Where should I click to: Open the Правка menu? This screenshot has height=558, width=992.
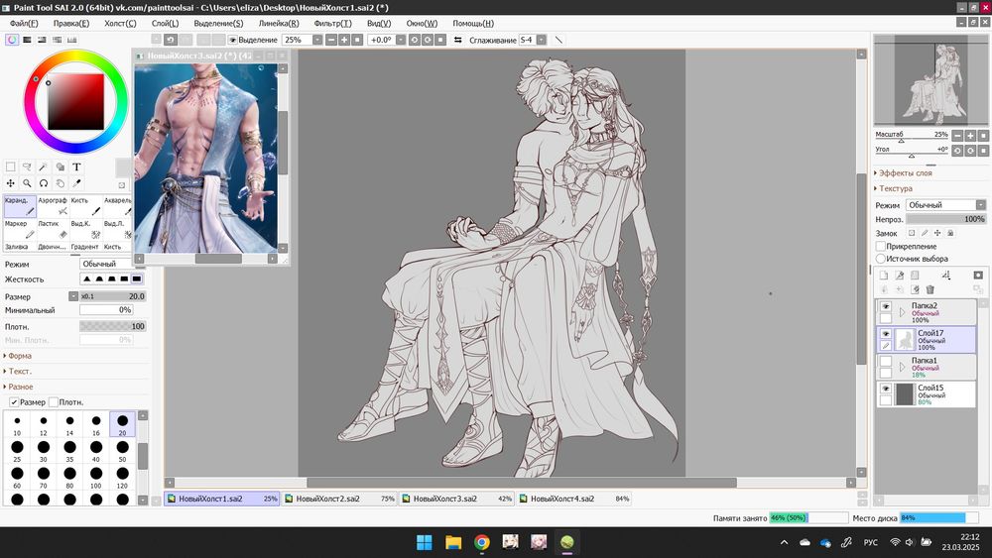(70, 23)
